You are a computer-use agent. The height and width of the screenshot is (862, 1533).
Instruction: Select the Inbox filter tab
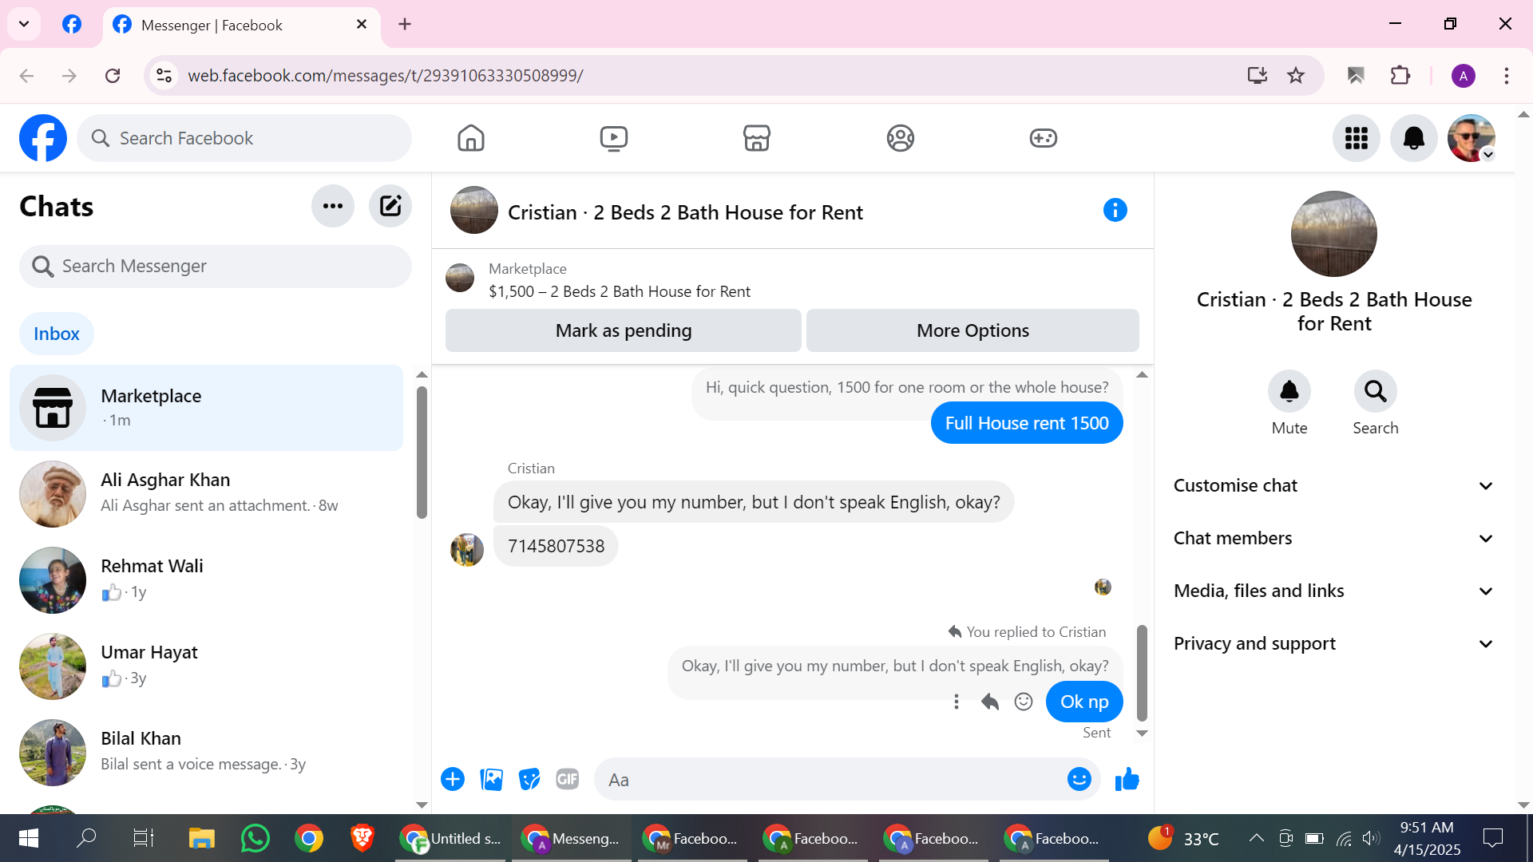(57, 334)
